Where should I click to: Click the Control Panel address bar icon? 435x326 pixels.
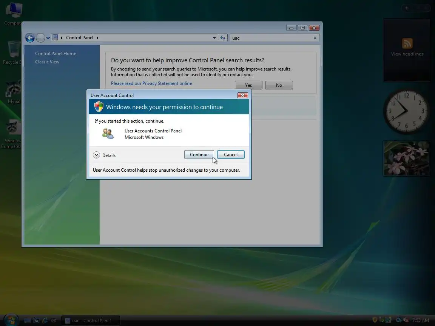click(55, 37)
